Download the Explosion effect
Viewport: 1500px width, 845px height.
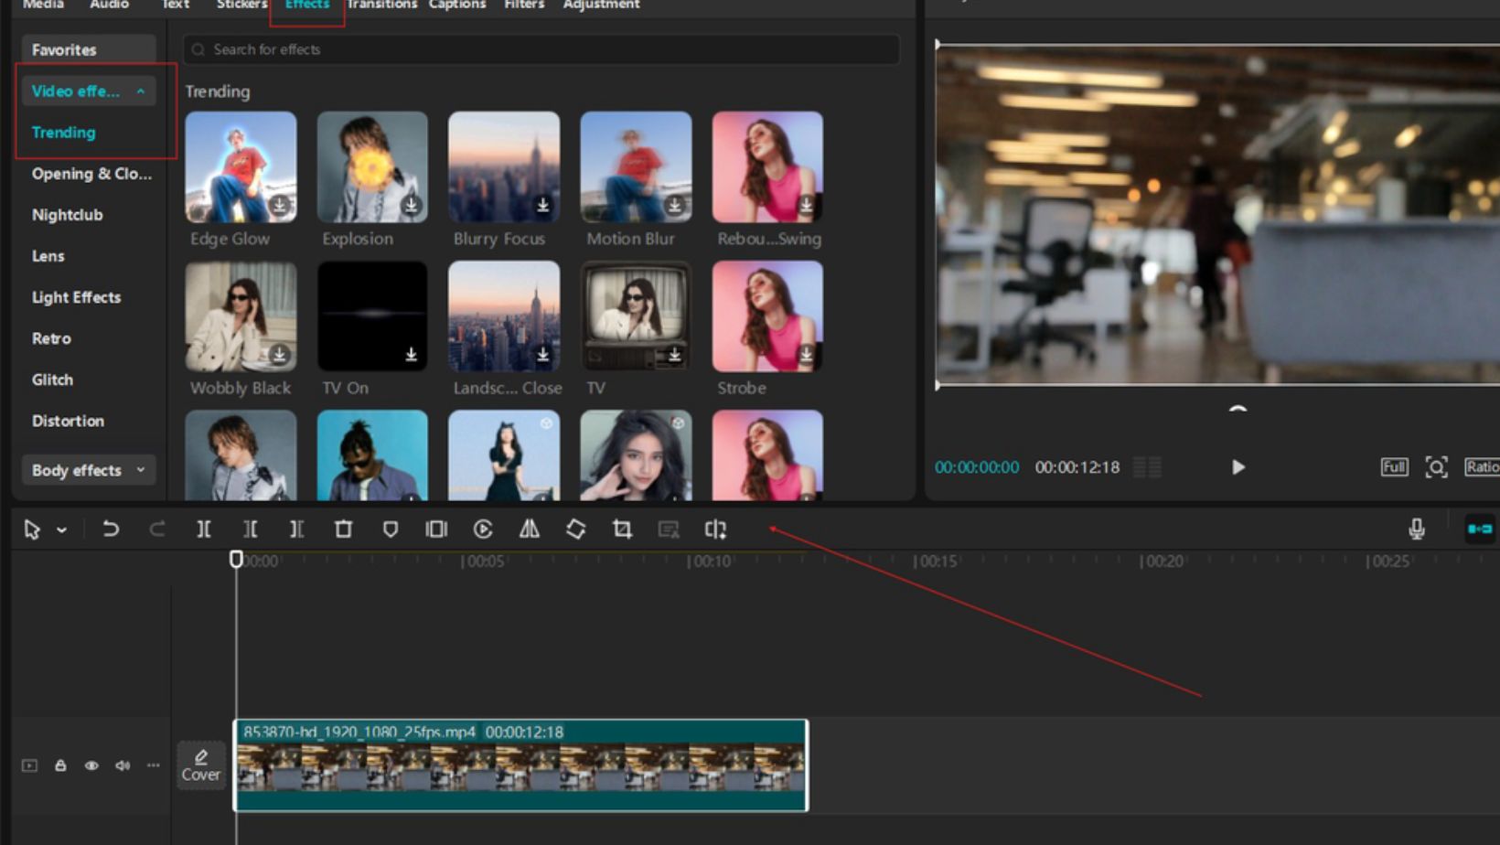pos(412,205)
